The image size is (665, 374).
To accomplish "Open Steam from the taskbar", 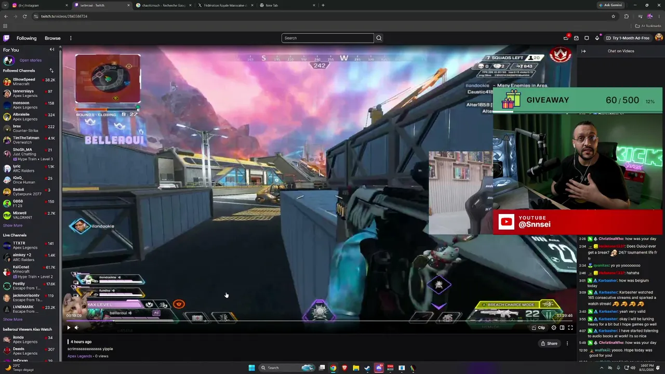I will (367, 368).
